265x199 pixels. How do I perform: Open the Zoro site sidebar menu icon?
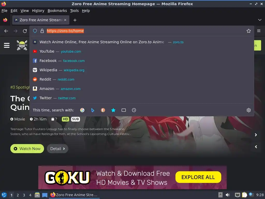point(7,45)
